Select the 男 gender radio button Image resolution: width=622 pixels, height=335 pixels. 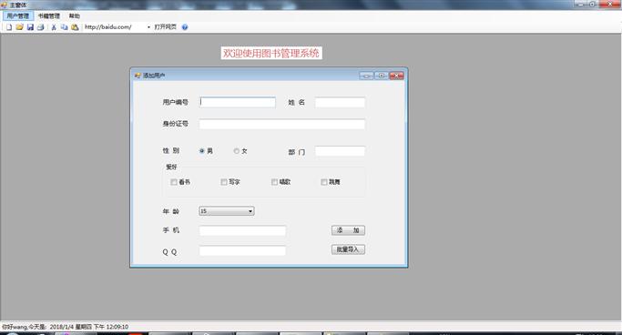pyautogui.click(x=202, y=151)
